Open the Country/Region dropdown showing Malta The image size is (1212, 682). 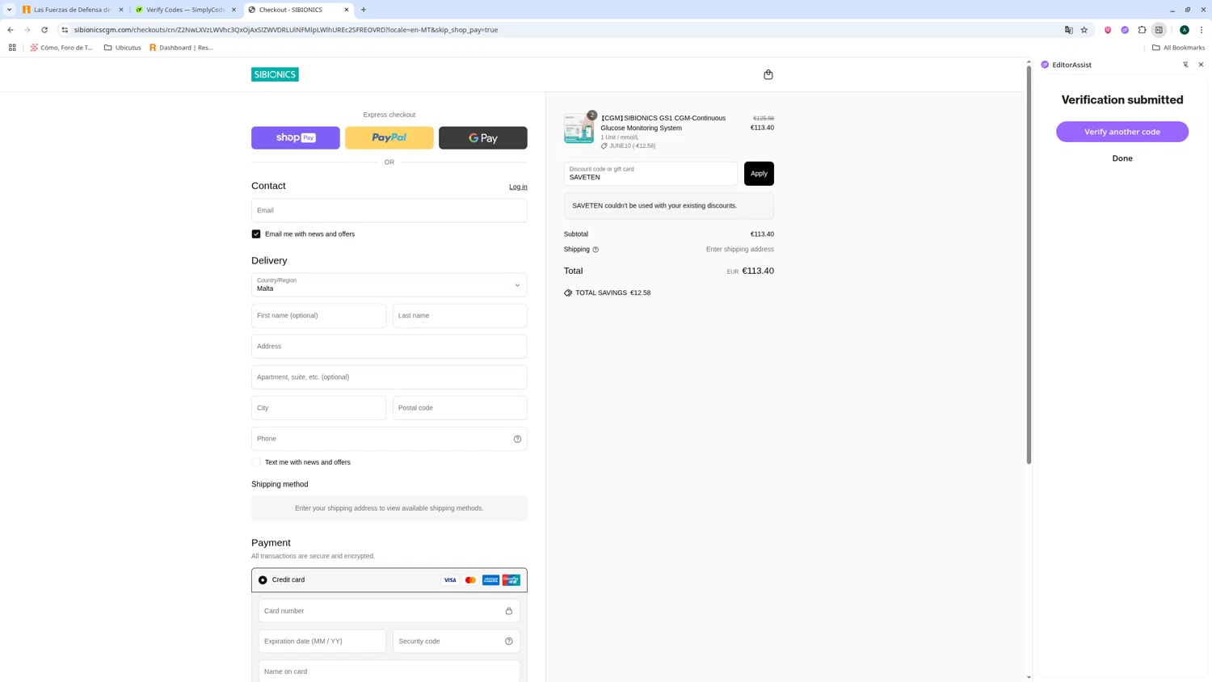(389, 284)
